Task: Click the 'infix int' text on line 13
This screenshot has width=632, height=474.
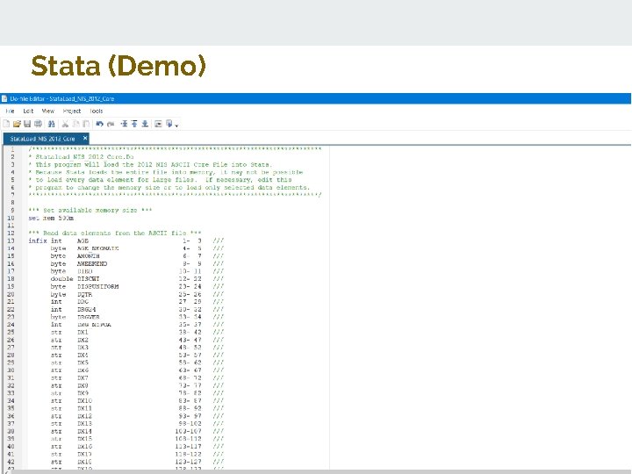Action: [45, 241]
